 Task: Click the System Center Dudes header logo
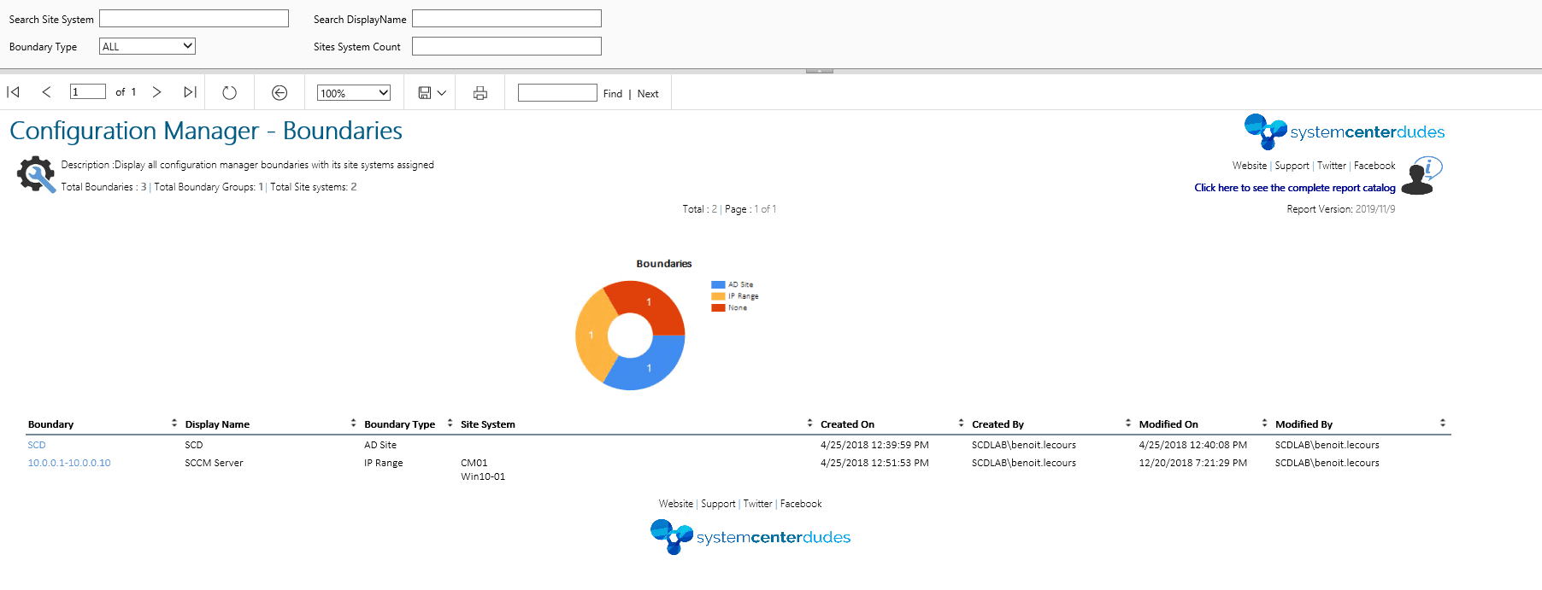[x=1345, y=131]
